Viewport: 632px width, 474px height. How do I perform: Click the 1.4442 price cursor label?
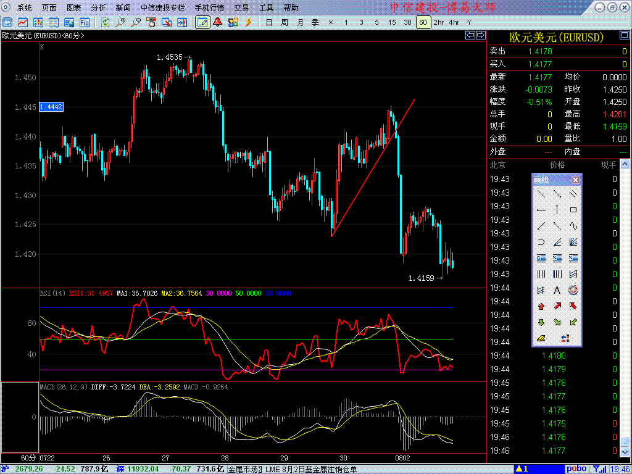pos(51,107)
